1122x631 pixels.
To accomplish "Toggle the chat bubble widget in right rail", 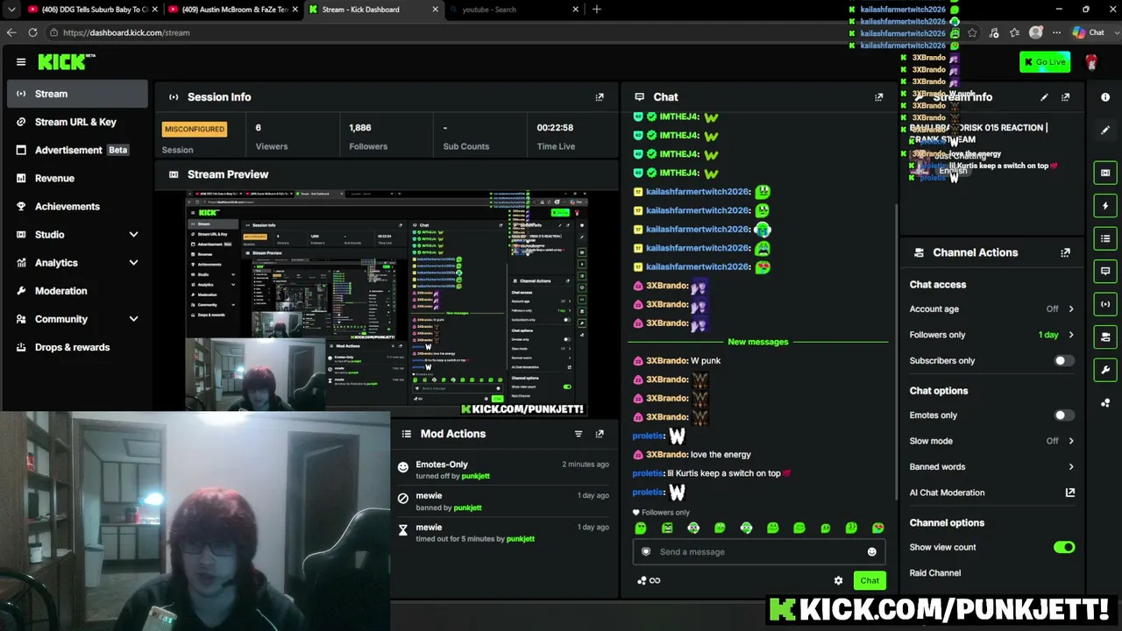I will pos(1105,271).
